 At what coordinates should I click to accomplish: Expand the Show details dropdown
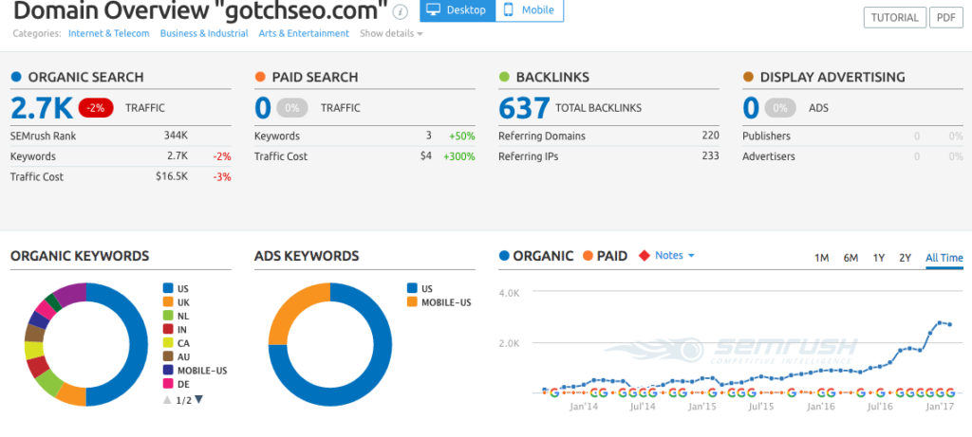[391, 33]
